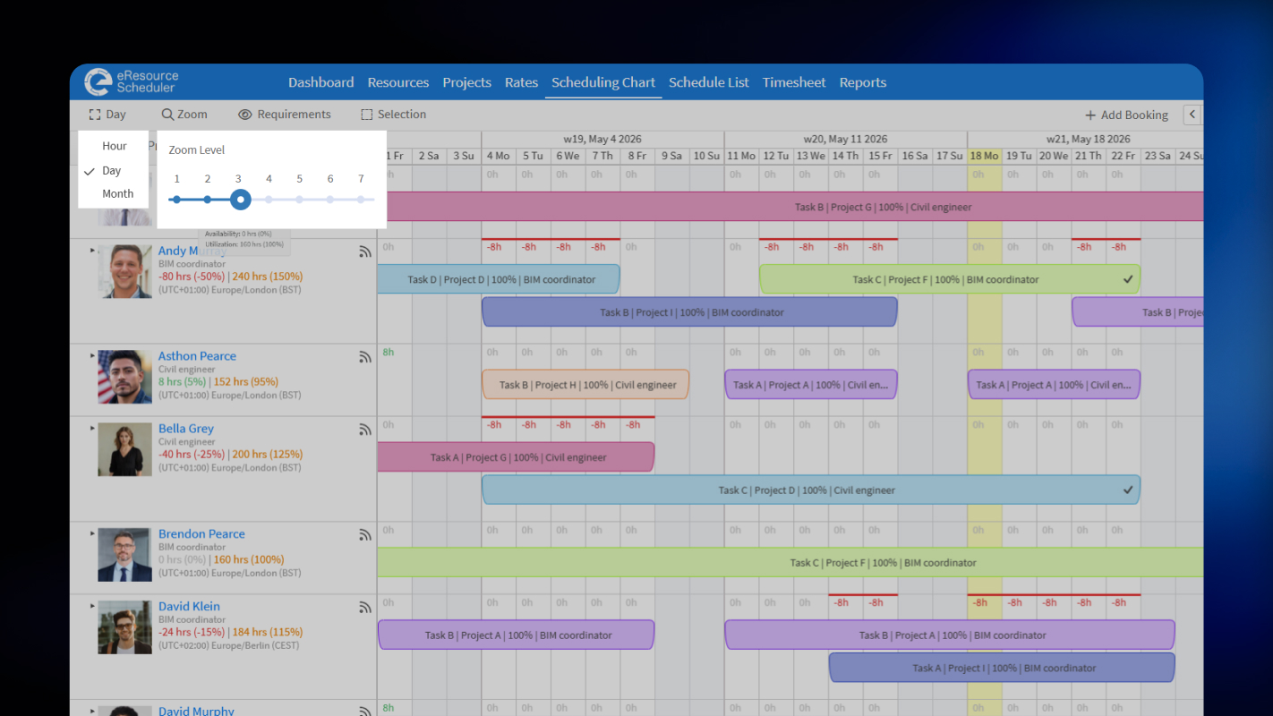
Task: Click Asthon Pearce's feed icon
Action: point(365,357)
